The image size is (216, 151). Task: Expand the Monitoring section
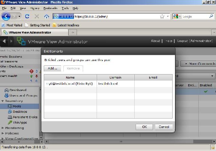3,128
